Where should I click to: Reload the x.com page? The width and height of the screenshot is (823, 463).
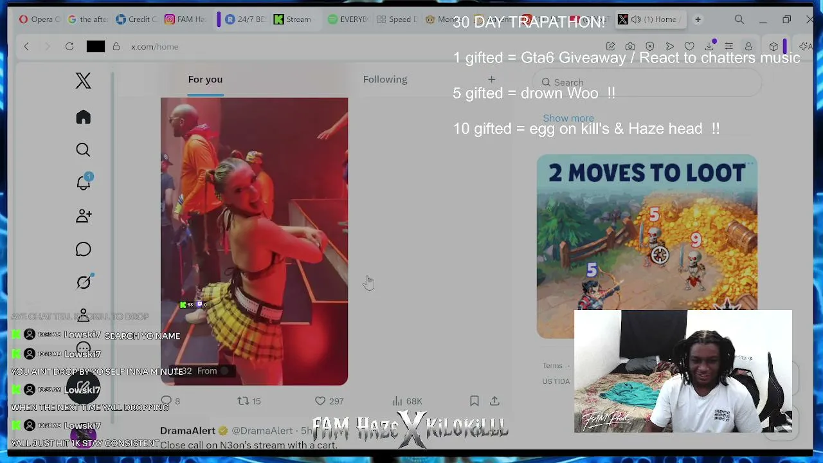click(69, 46)
